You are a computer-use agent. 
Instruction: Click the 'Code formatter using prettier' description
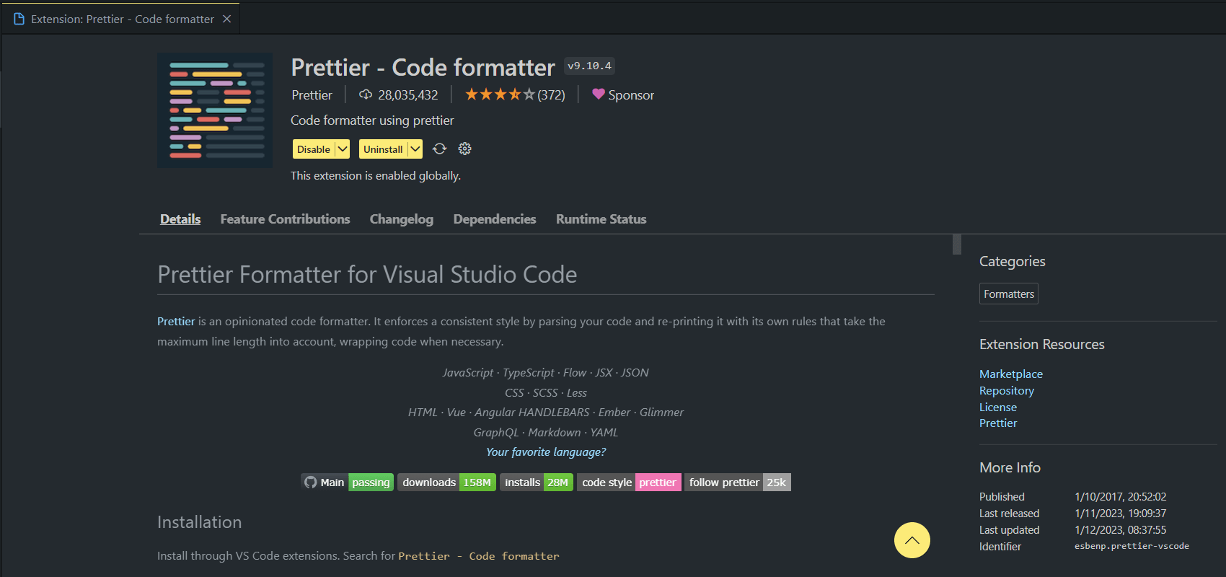tap(372, 120)
